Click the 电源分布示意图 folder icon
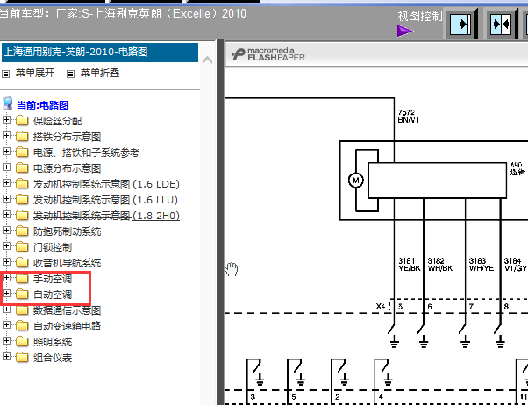This screenshot has width=528, height=405. pos(22,167)
